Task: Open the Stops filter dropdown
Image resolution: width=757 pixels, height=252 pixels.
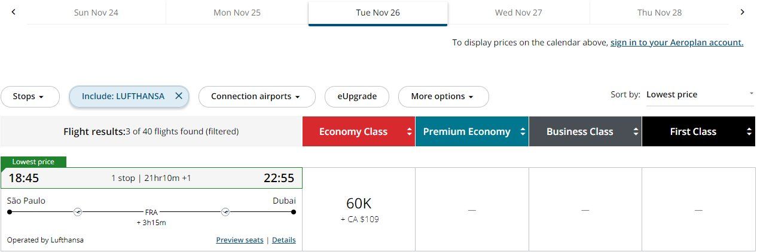Action: (x=30, y=97)
